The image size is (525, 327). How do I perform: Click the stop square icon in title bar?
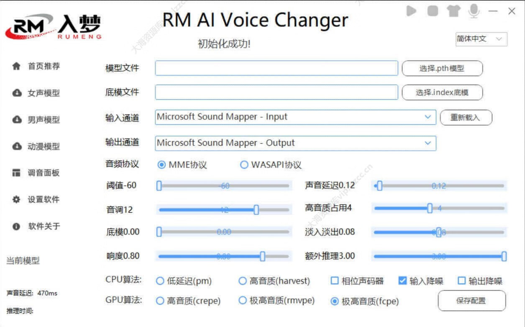pyautogui.click(x=433, y=11)
